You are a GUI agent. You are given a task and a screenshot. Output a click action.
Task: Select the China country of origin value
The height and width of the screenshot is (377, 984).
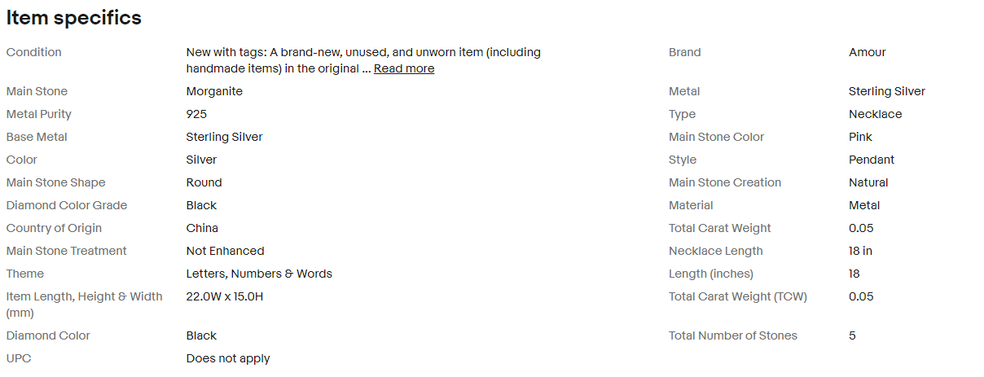coord(202,228)
